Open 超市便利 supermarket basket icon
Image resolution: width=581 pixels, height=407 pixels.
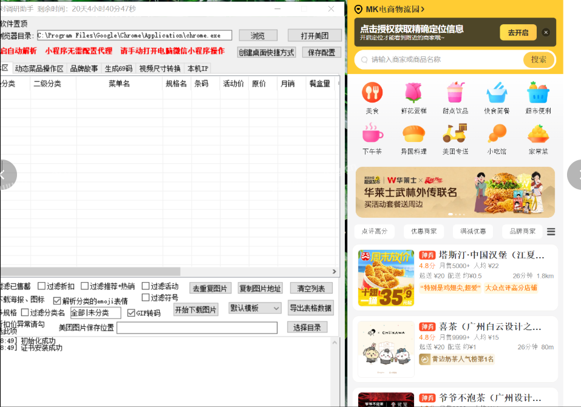click(538, 92)
